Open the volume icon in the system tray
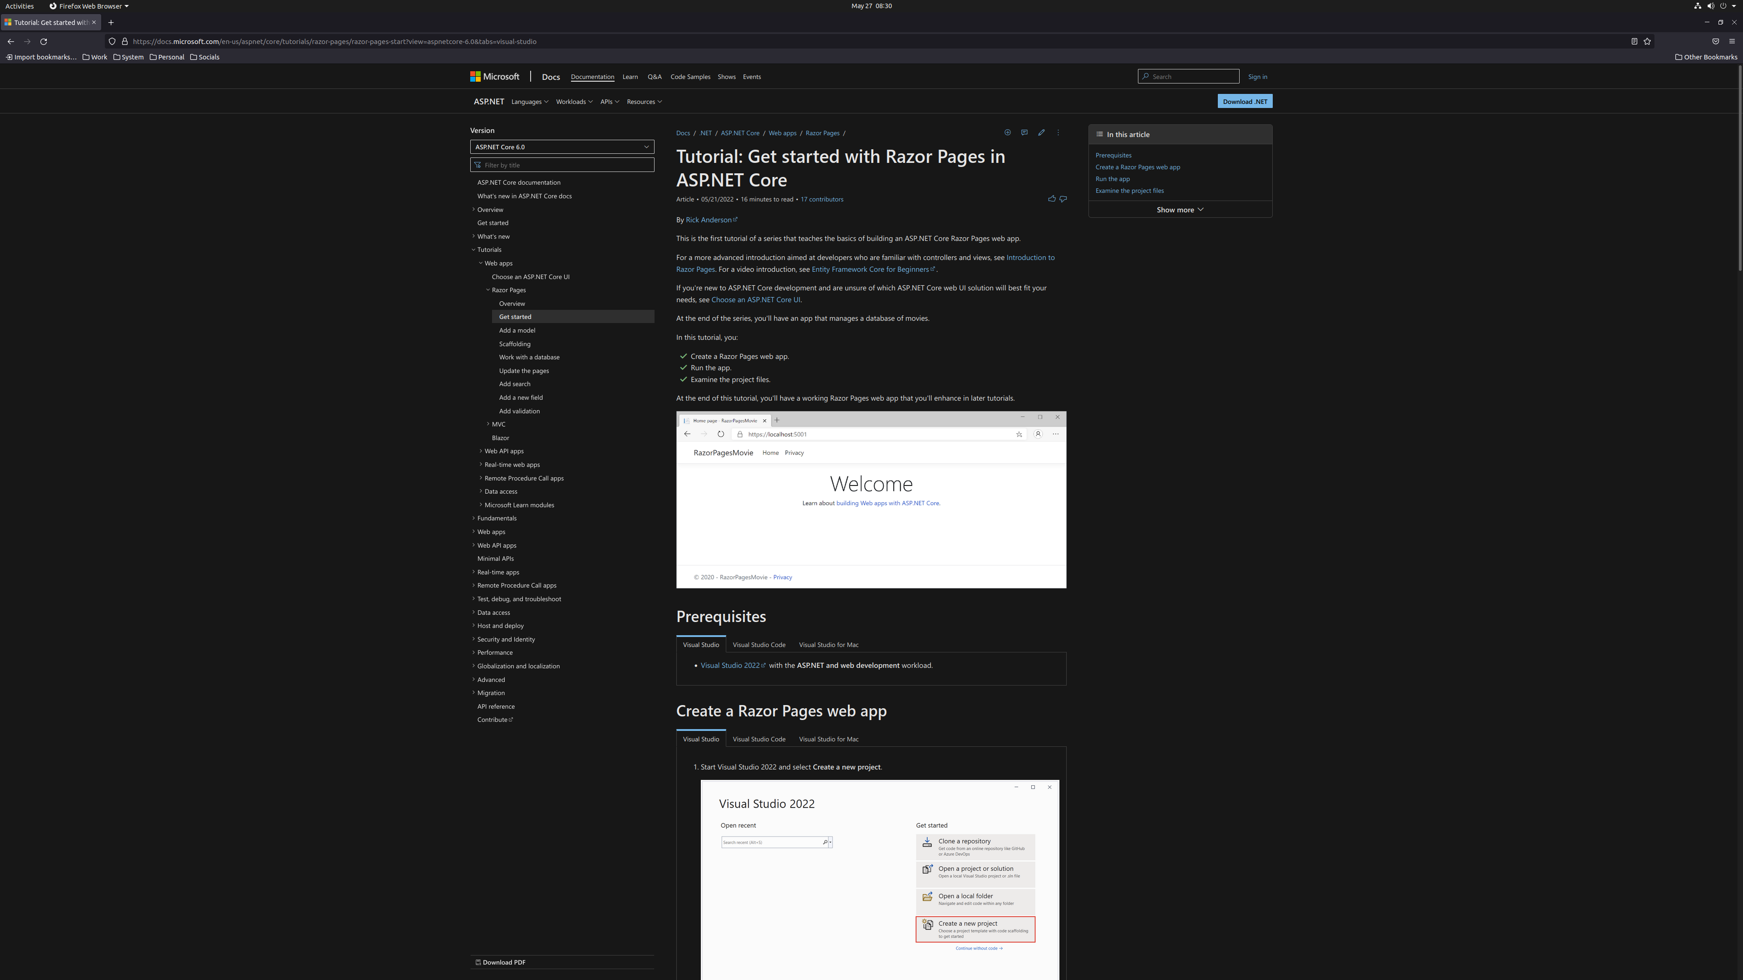 coord(1710,5)
